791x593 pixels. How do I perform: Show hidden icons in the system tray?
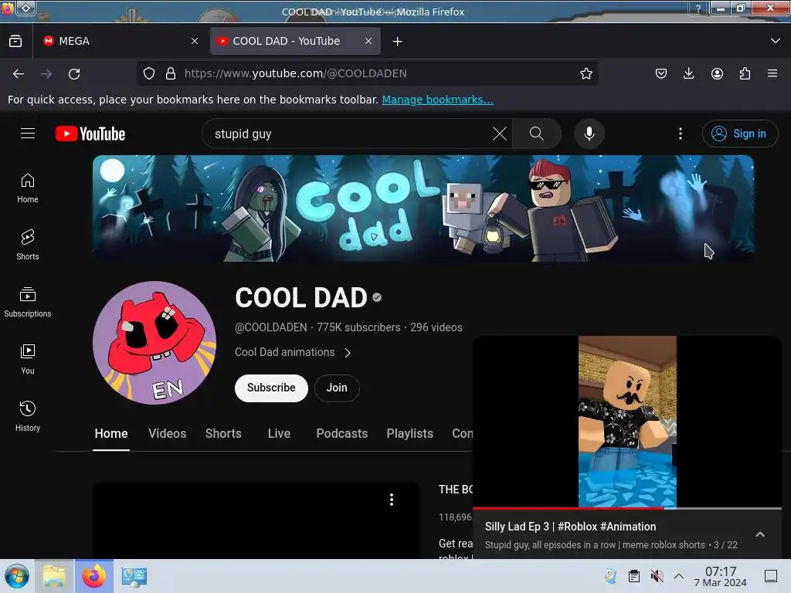tap(679, 576)
